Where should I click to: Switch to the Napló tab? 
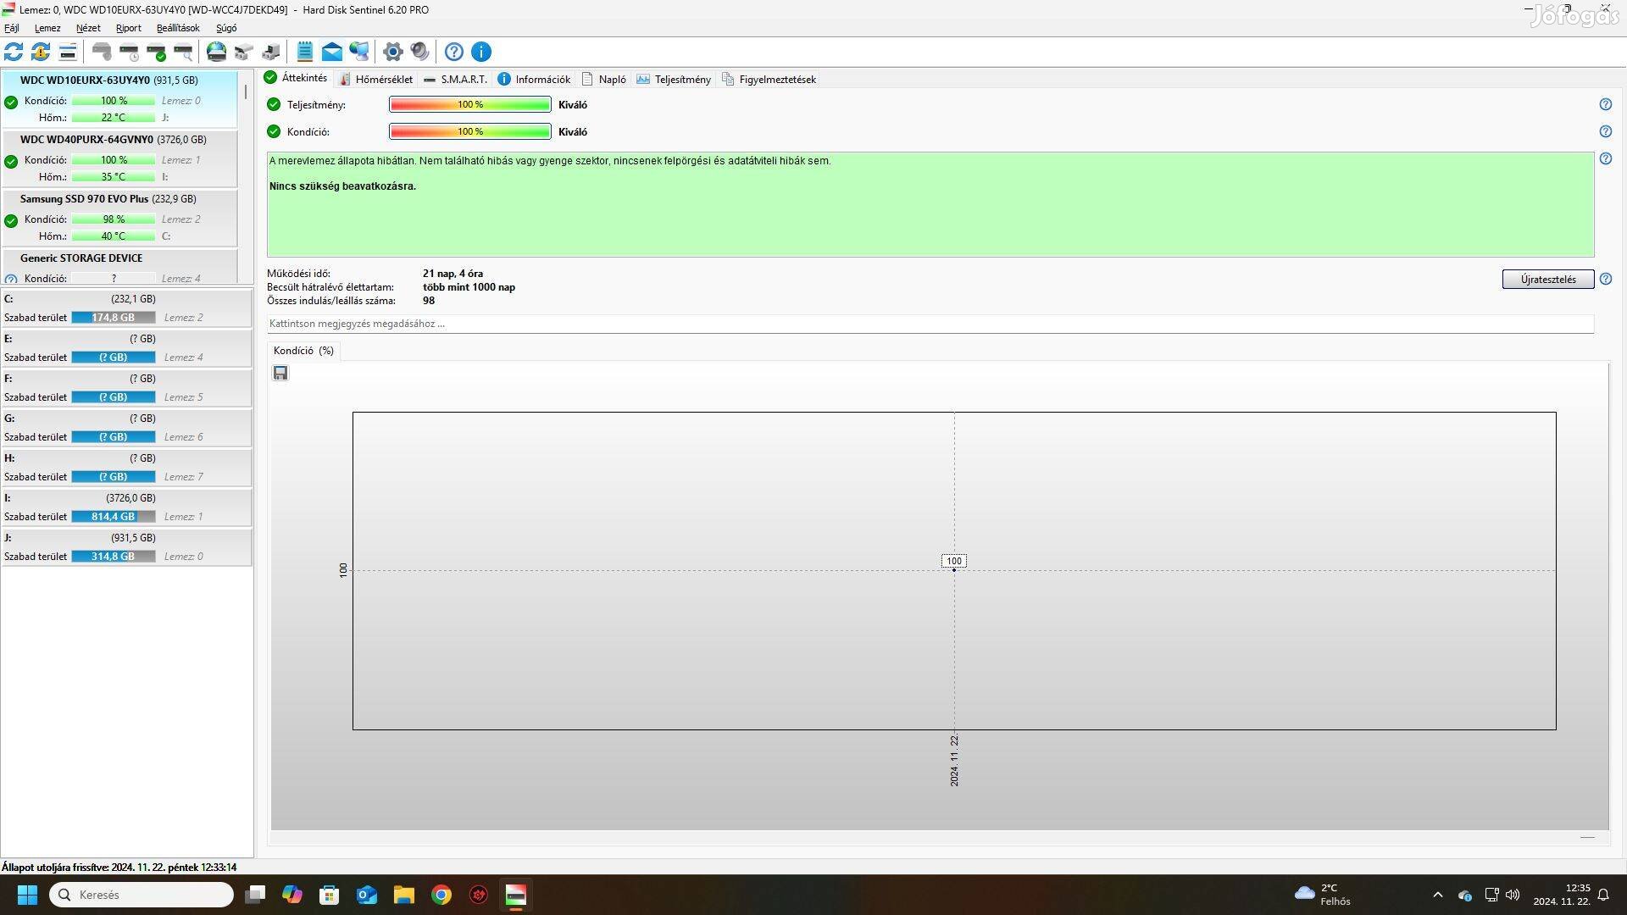tap(604, 79)
